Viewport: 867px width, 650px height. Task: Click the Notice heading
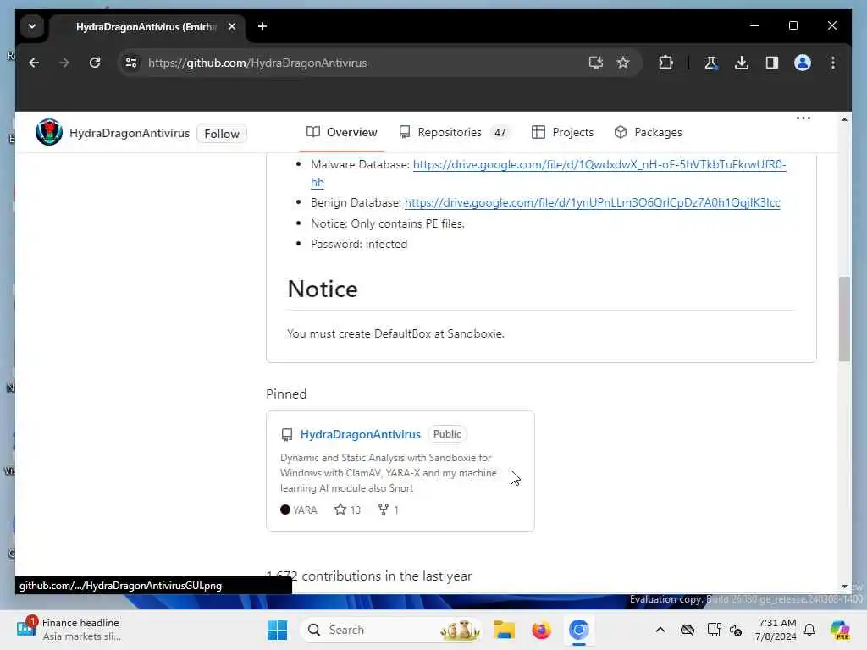click(323, 289)
